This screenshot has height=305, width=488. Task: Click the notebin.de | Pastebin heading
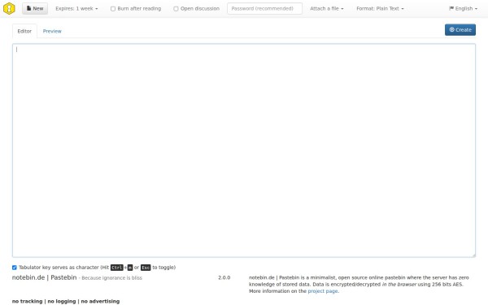point(44,277)
